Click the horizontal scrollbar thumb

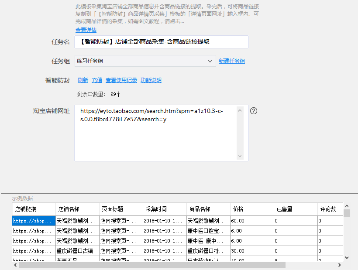[152, 265]
